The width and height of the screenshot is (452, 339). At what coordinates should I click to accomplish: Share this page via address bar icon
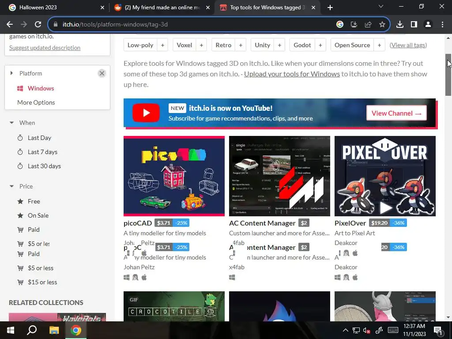pyautogui.click(x=368, y=25)
